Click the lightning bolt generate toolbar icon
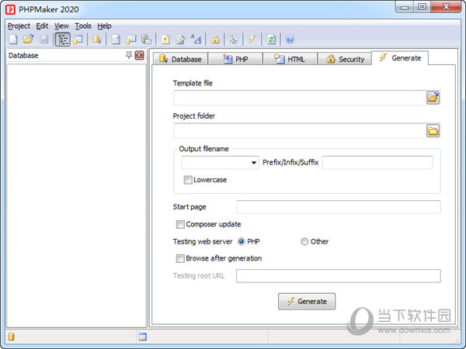466x349 pixels. 252,40
